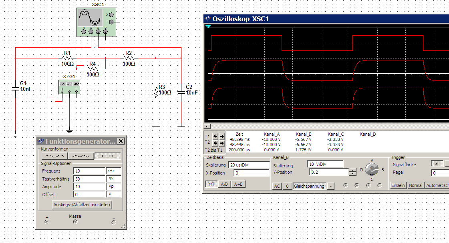Click the oscilloscope scroll-left arrow
This screenshot has width=449, height=243.
[x=207, y=126]
